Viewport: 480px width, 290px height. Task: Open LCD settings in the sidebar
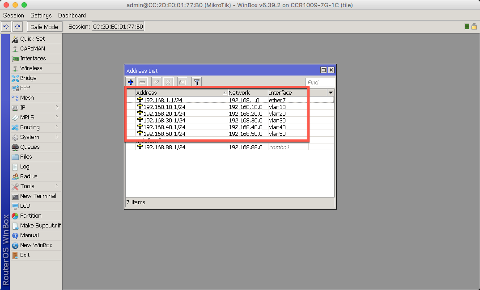tap(36, 206)
